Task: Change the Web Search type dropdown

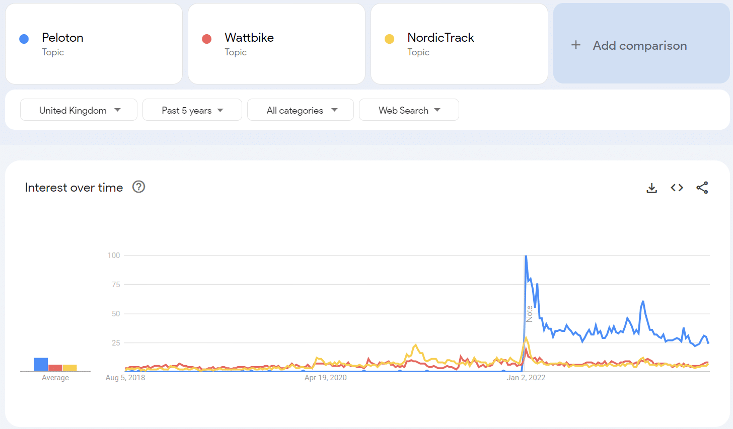Action: coord(409,110)
